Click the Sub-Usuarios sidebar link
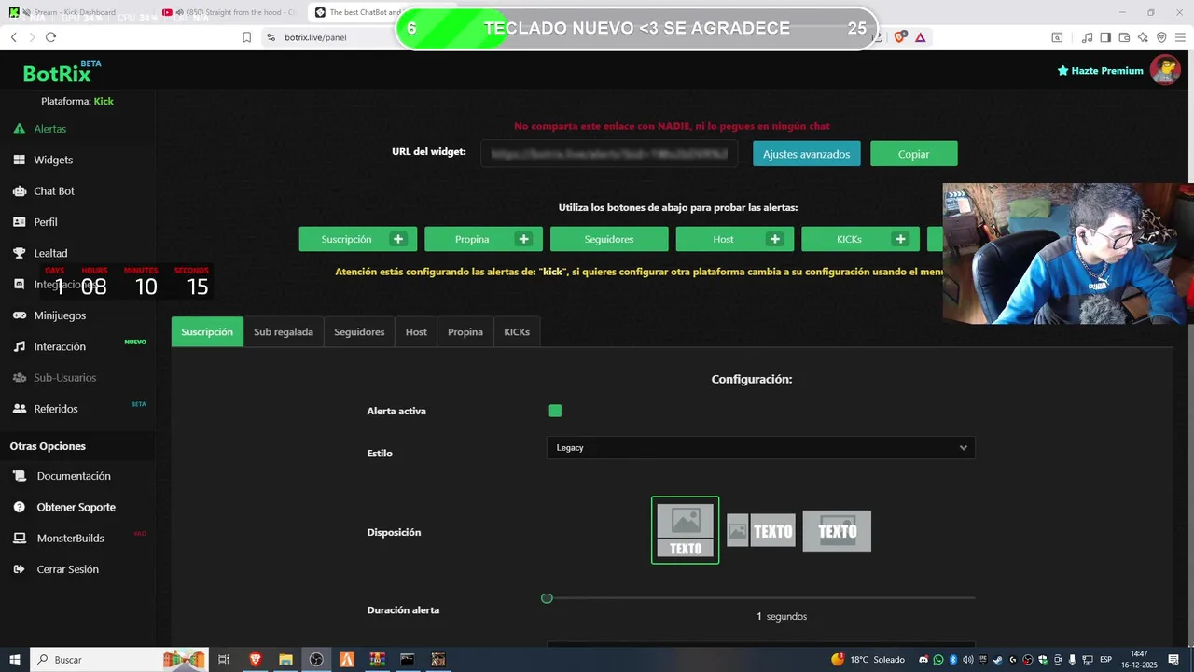The image size is (1194, 672). click(64, 378)
